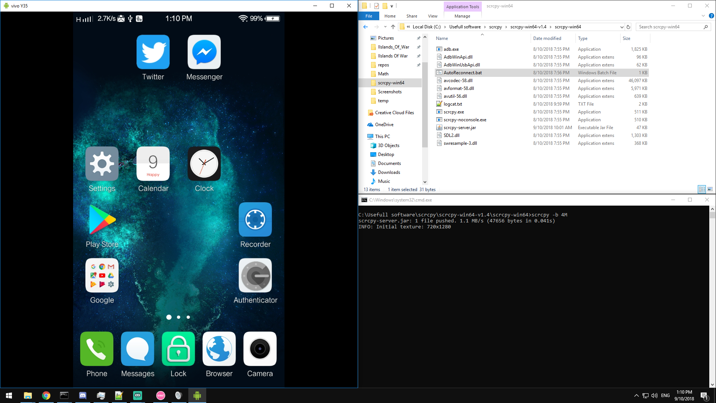
Task: Show hidden system tray icons
Action: click(x=637, y=396)
